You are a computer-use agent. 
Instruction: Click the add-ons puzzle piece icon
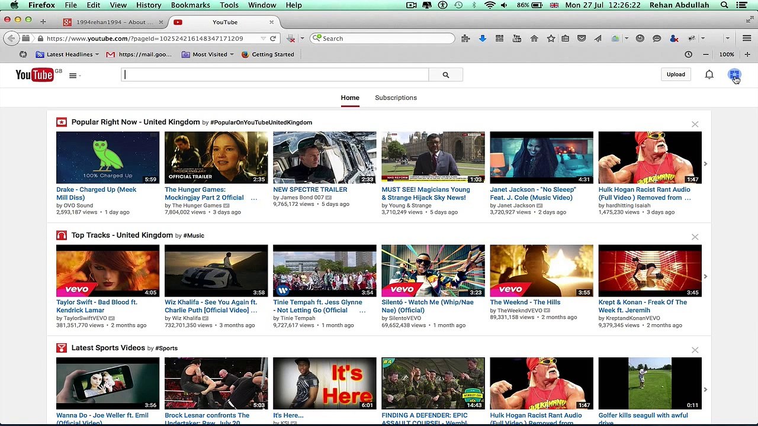click(465, 38)
